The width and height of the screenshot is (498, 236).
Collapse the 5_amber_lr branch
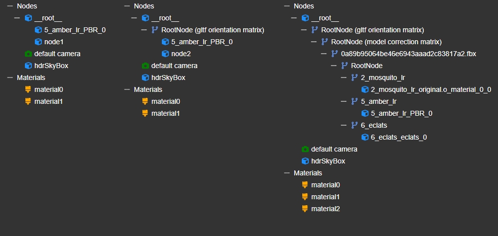(x=343, y=101)
